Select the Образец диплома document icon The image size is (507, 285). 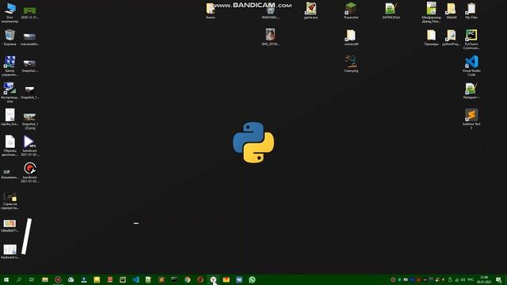pyautogui.click(x=10, y=146)
